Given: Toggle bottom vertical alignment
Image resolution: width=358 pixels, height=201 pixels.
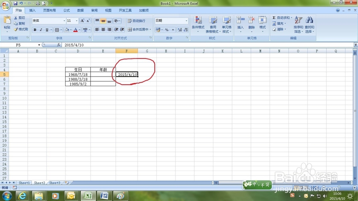Looking at the screenshot, I should pos(109,21).
